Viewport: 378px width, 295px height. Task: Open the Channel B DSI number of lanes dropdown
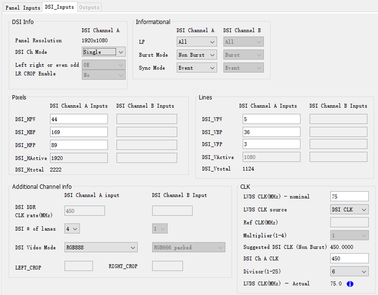[160, 229]
